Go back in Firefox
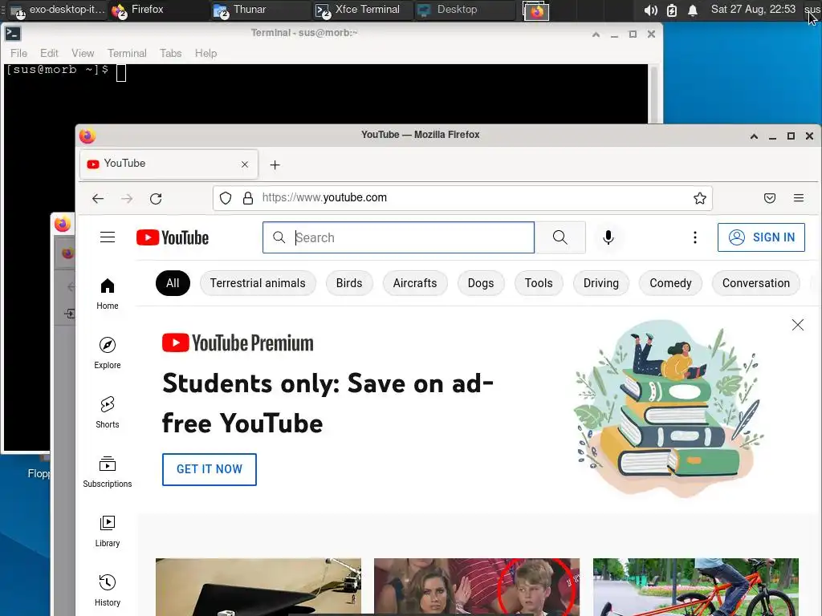This screenshot has height=616, width=822. click(x=98, y=199)
